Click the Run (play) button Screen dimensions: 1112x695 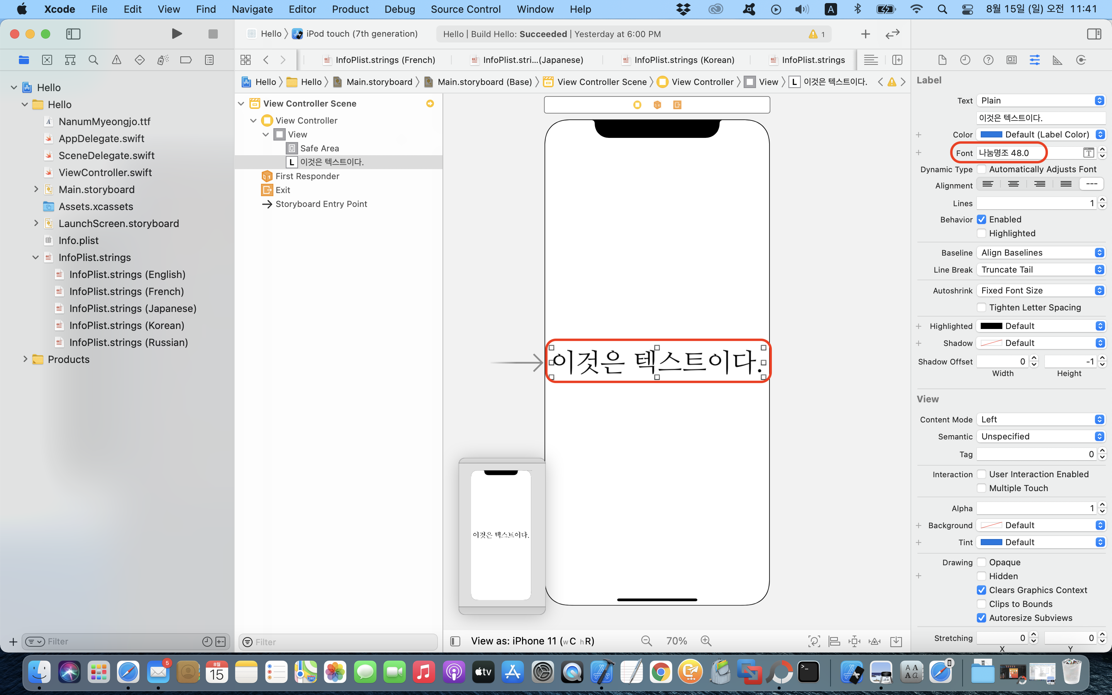(176, 34)
